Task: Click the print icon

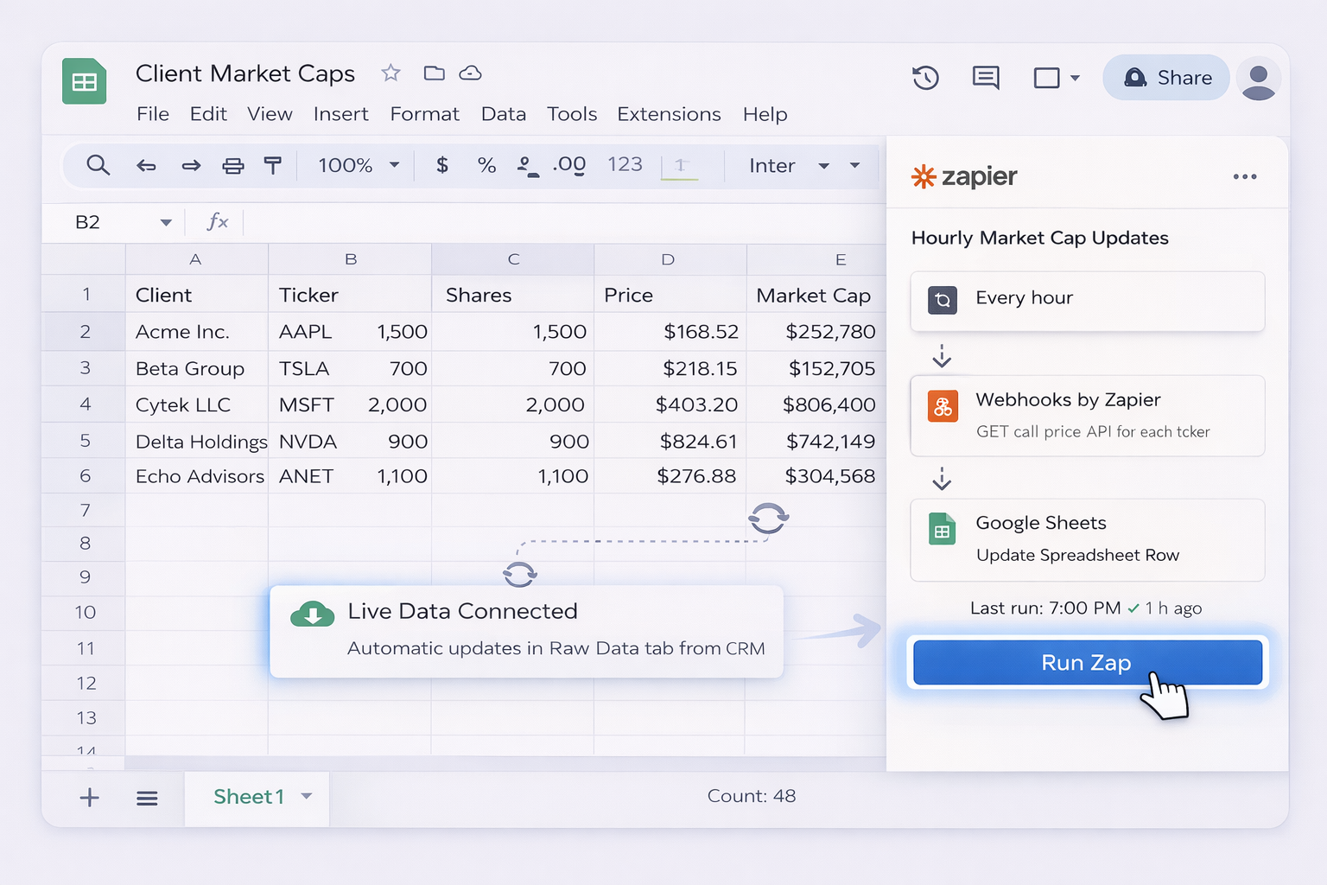Action: click(232, 165)
